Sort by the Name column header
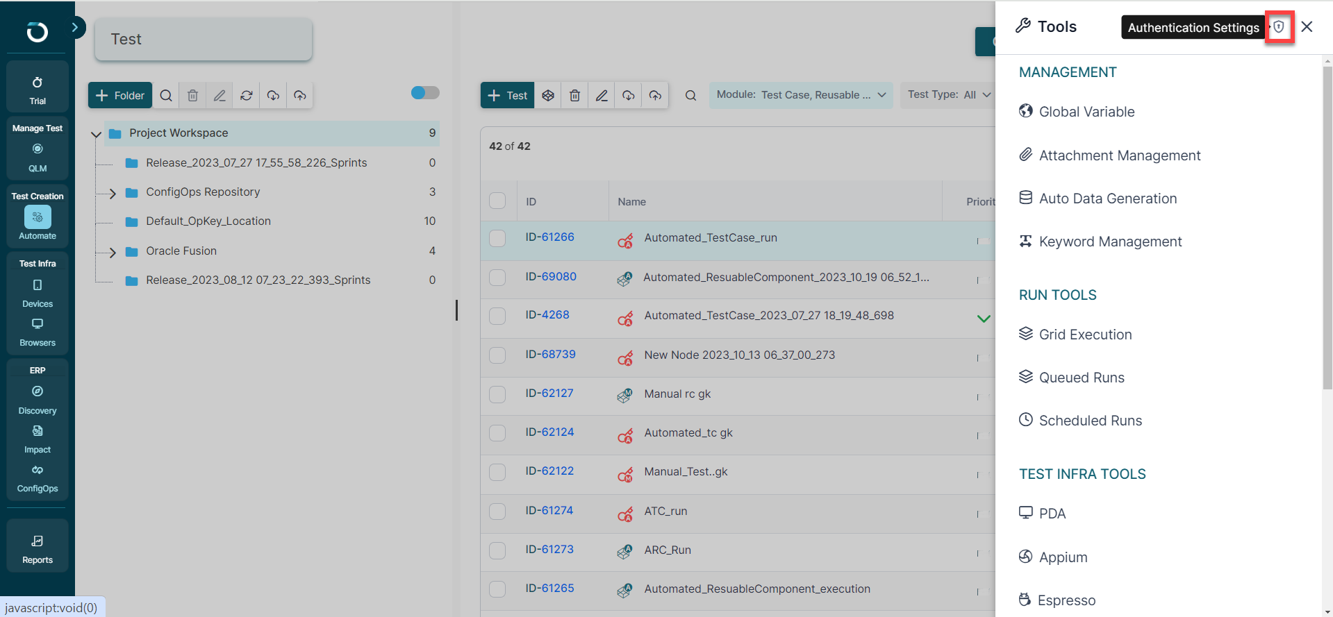The width and height of the screenshot is (1333, 617). [x=631, y=202]
